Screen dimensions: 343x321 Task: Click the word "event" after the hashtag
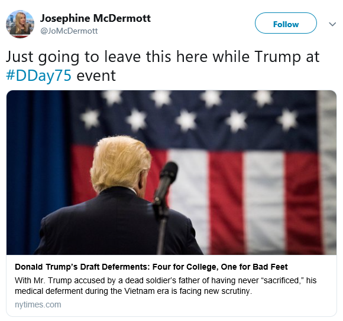pyautogui.click(x=96, y=76)
